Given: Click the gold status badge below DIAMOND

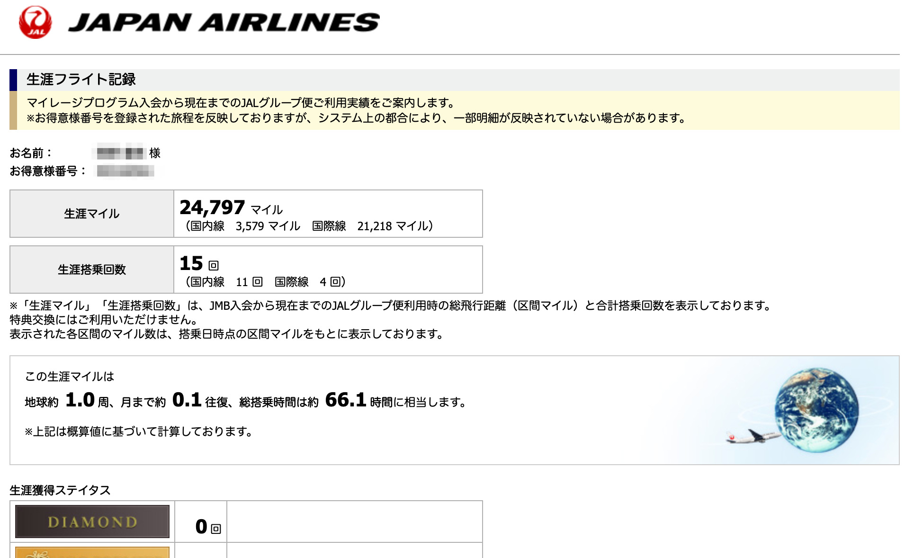Looking at the screenshot, I should pyautogui.click(x=92, y=552).
